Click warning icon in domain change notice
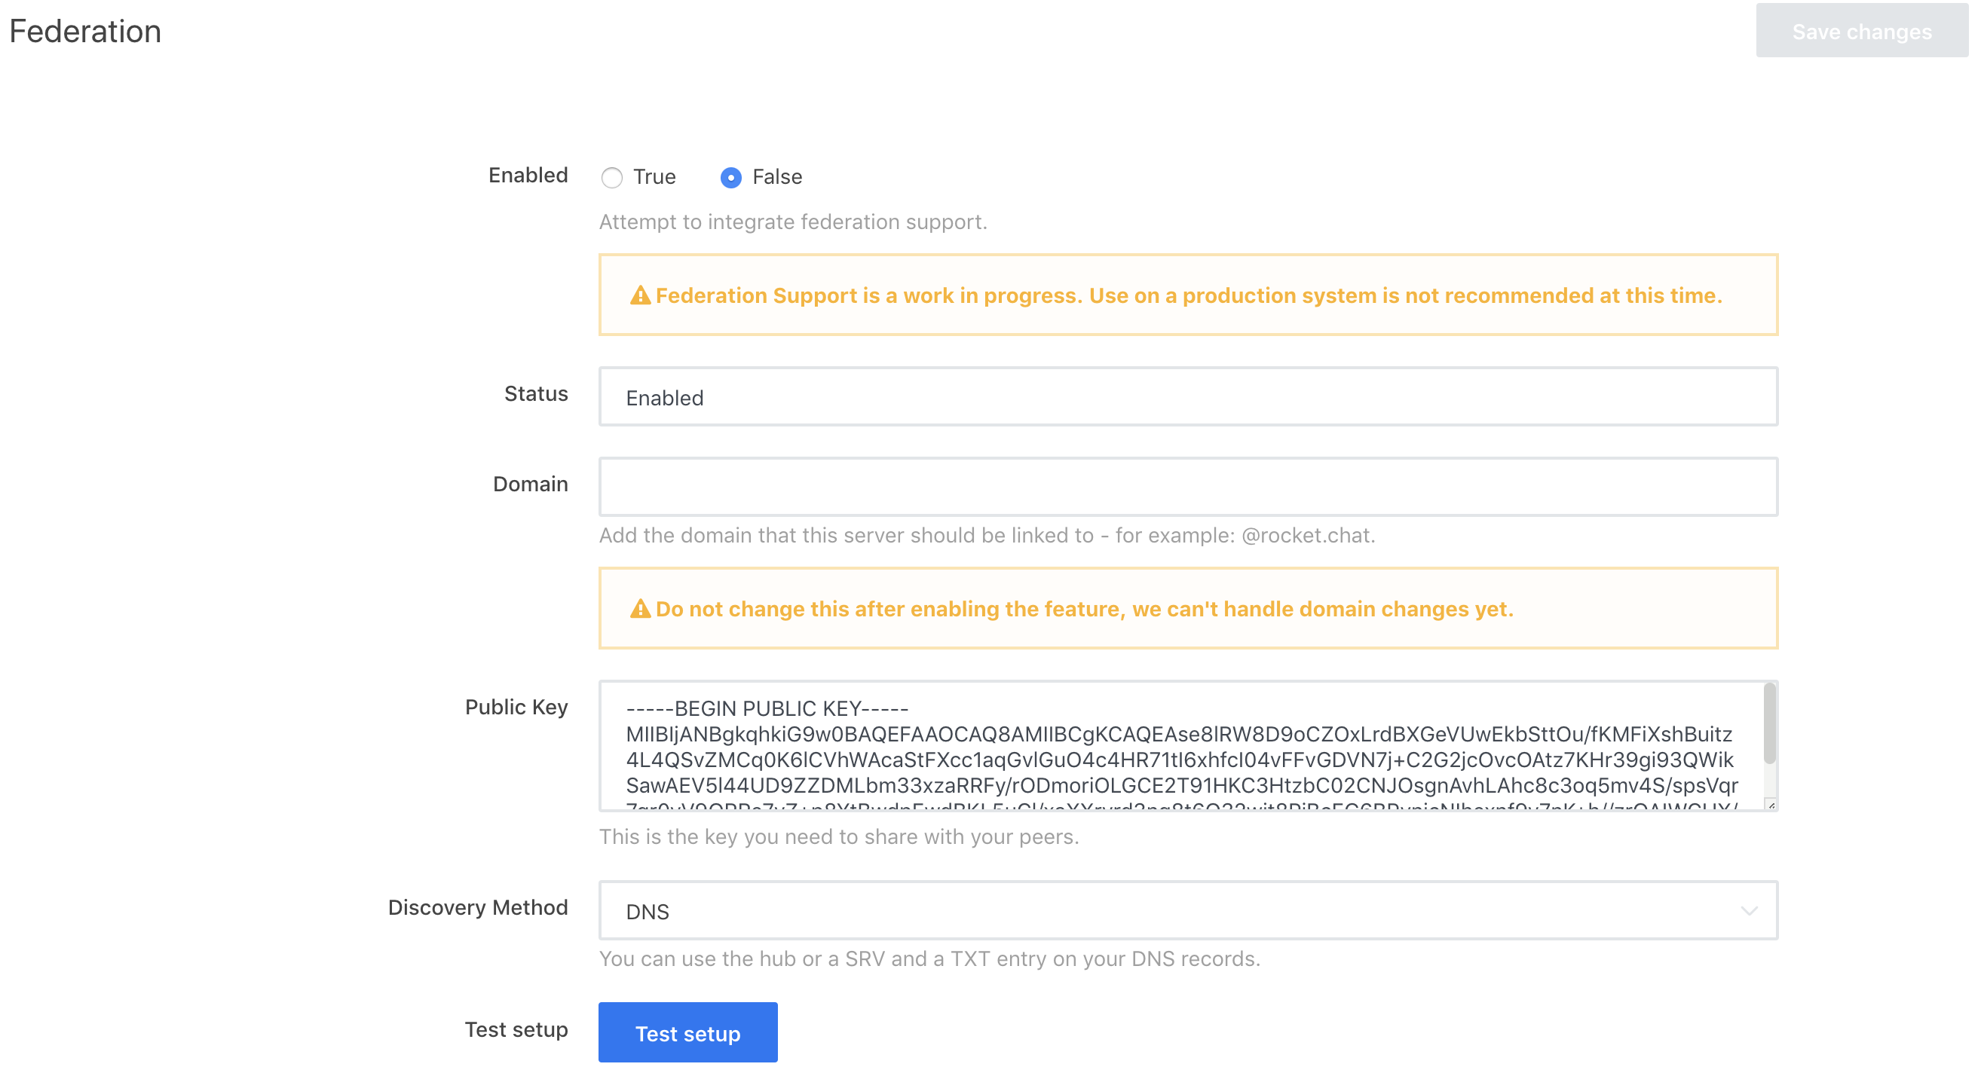The image size is (1984, 1073). pos(640,609)
